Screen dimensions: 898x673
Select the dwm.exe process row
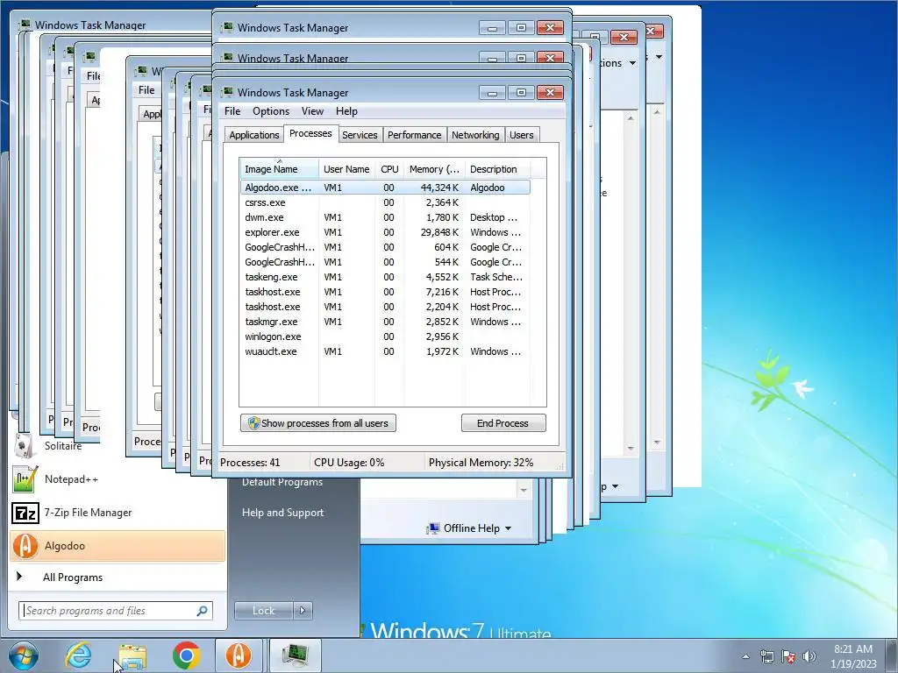(385, 217)
